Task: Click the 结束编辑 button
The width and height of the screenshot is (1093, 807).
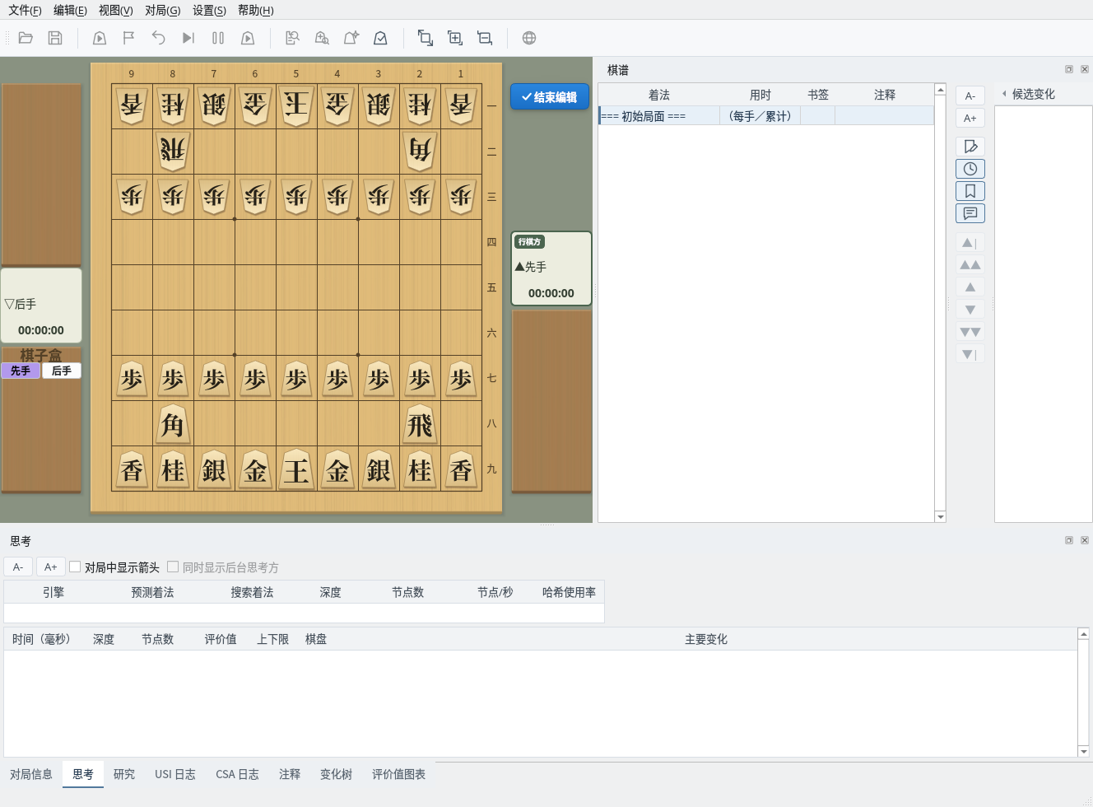Action: pyautogui.click(x=550, y=97)
